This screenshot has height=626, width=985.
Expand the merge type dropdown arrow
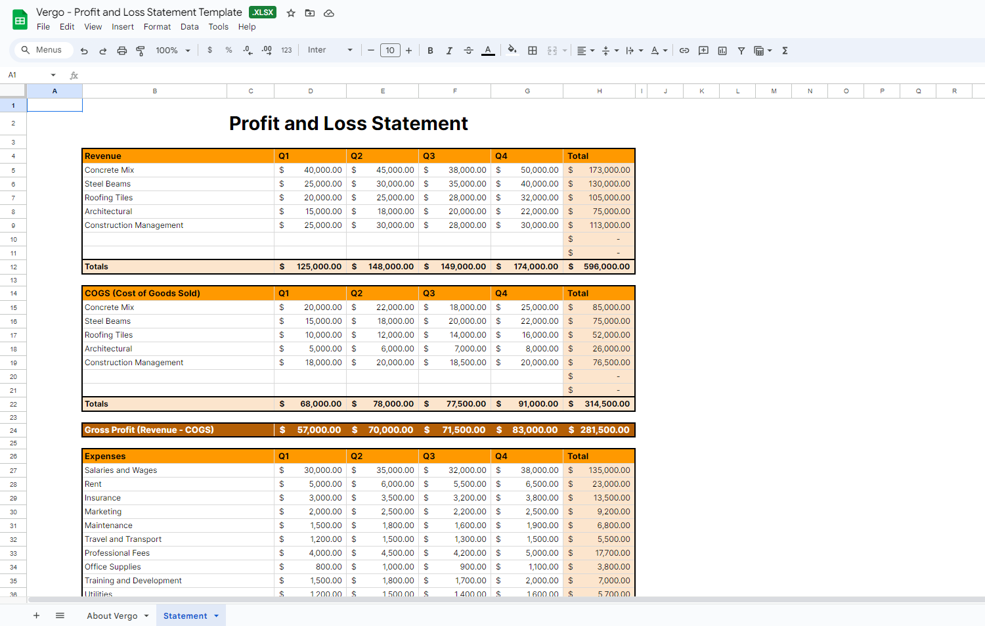point(565,51)
